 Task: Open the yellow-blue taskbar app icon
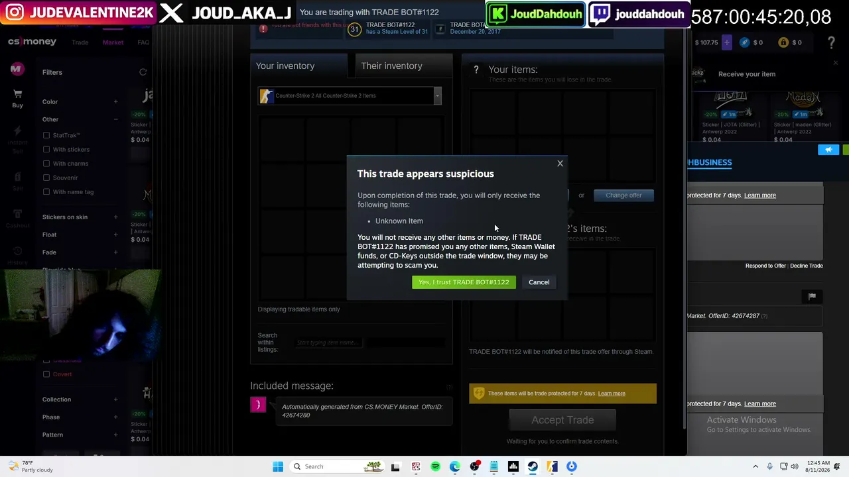(x=552, y=466)
